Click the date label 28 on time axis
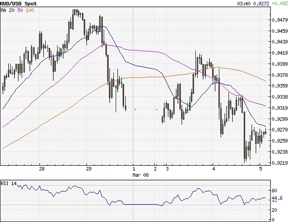Screen dimensions: 288x222 coord(41,169)
